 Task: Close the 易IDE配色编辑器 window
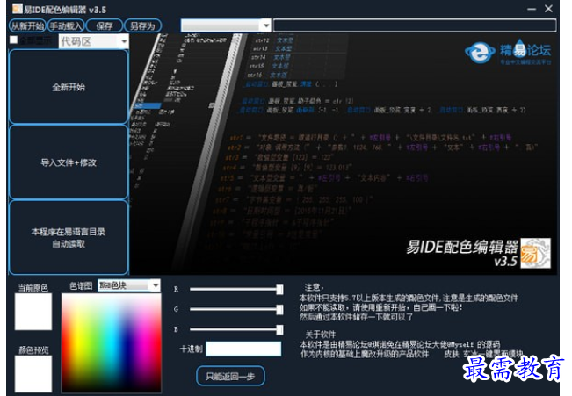click(x=548, y=9)
